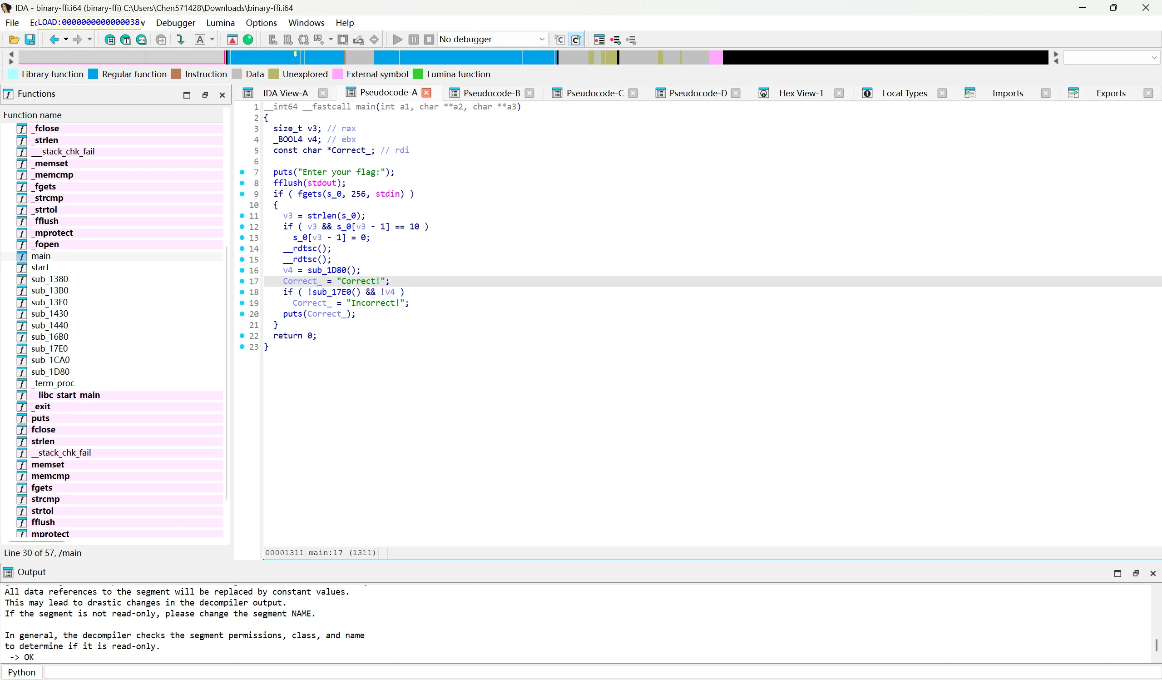1162x680 pixels.
Task: Open the Debugger menu
Action: [175, 23]
